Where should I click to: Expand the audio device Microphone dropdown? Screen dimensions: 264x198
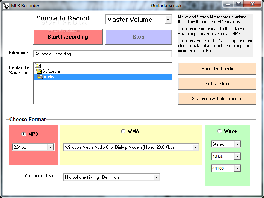(156, 177)
